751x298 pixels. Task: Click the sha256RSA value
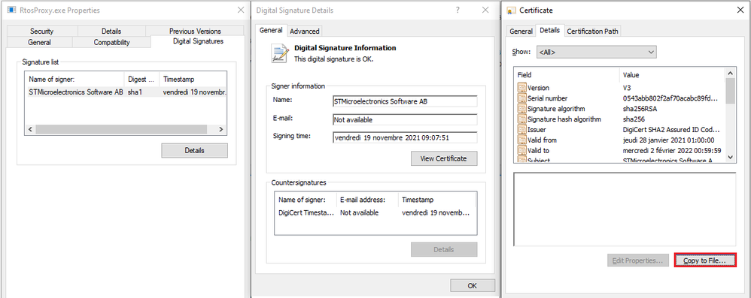[639, 109]
